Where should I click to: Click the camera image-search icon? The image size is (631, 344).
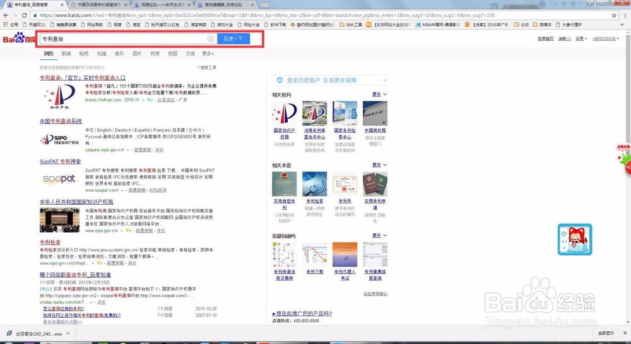(x=211, y=39)
